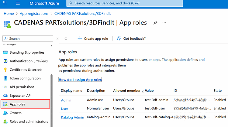Collapse the sidebar with double chevron

(x=66, y=38)
